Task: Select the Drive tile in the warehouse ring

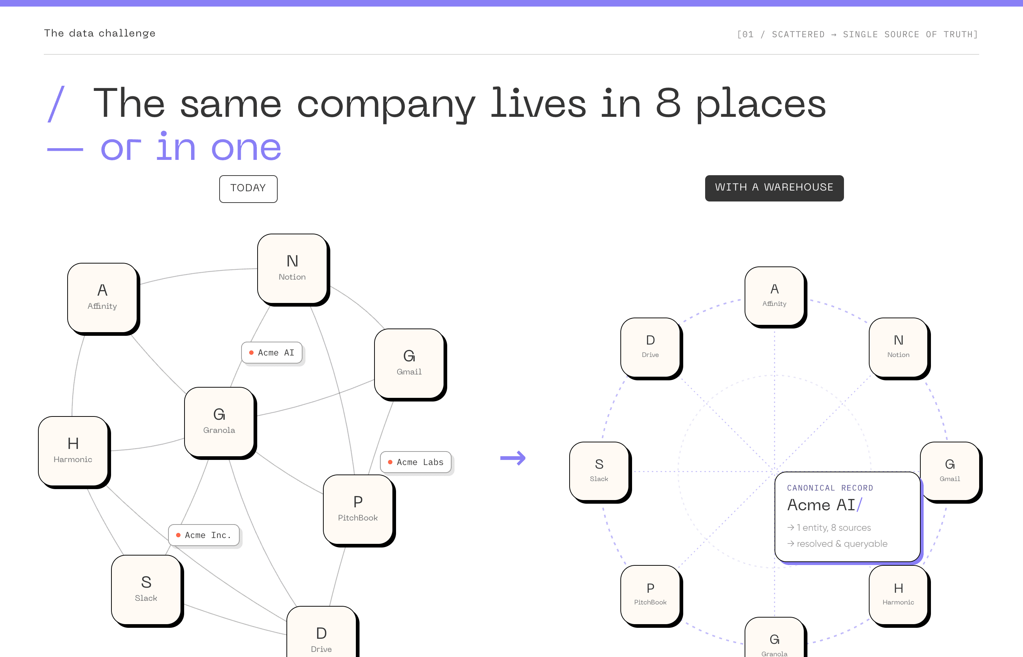Action: [650, 347]
